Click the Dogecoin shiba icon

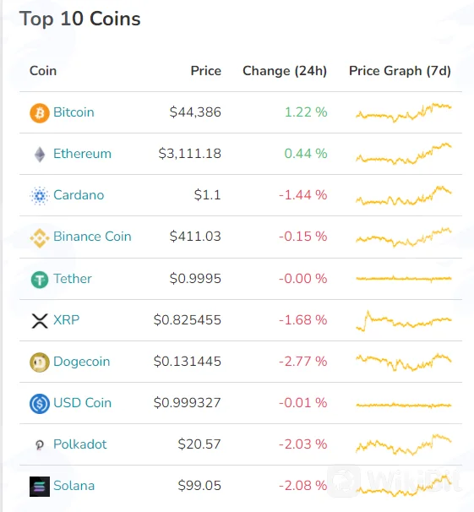tap(40, 362)
